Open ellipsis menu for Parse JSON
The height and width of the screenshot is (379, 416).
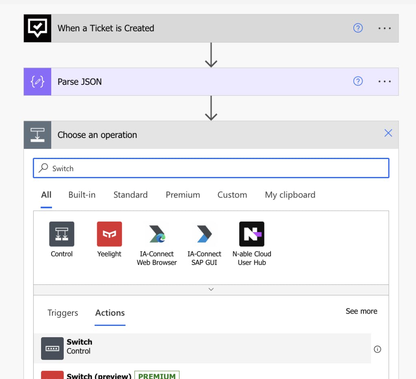click(x=384, y=82)
